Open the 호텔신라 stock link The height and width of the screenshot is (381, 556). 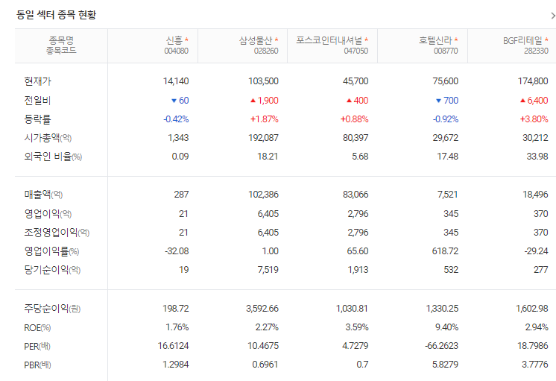435,40
